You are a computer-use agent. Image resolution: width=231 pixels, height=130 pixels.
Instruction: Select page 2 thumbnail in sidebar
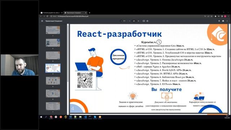coord(53,43)
